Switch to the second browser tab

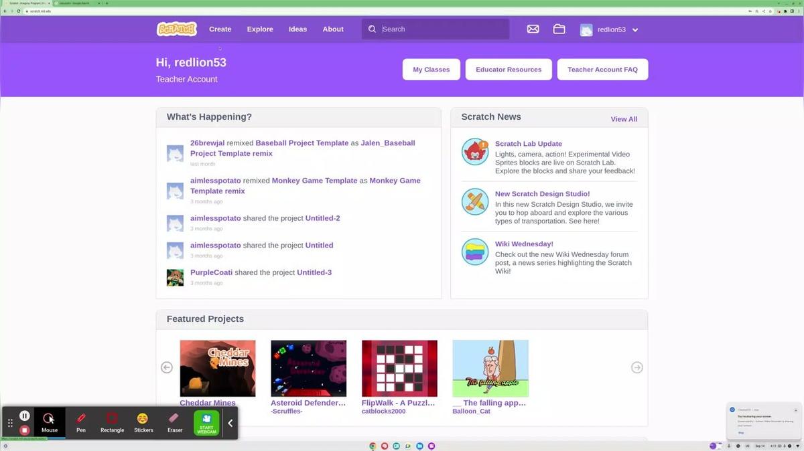tap(77, 3)
